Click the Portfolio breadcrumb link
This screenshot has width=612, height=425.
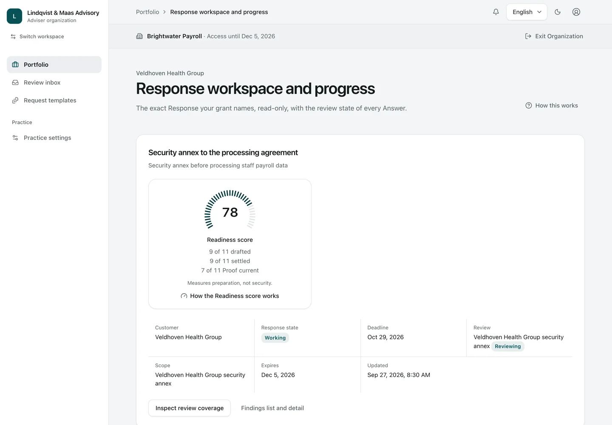[x=147, y=12]
